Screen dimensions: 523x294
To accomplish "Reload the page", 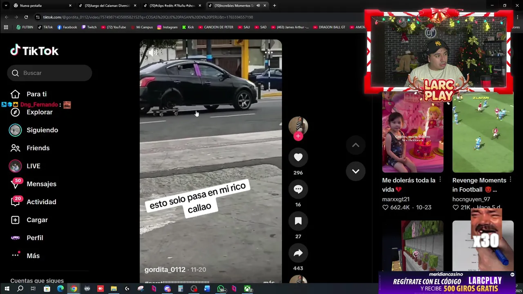I will pyautogui.click(x=26, y=17).
